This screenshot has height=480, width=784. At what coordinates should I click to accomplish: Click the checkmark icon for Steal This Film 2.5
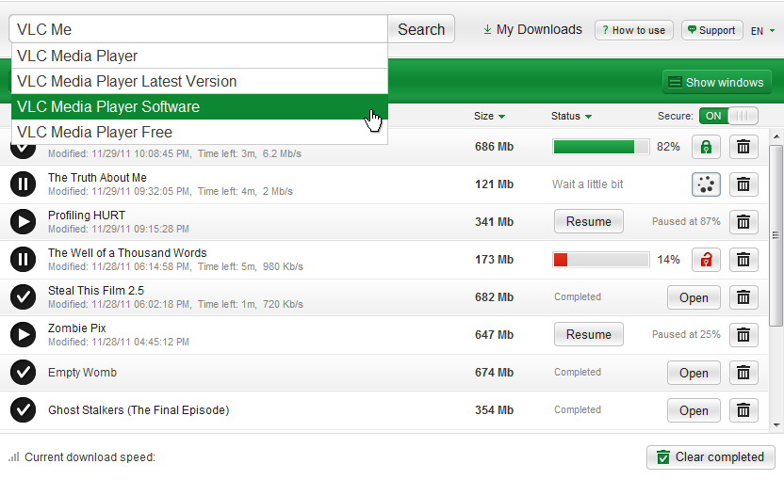pyautogui.click(x=23, y=297)
